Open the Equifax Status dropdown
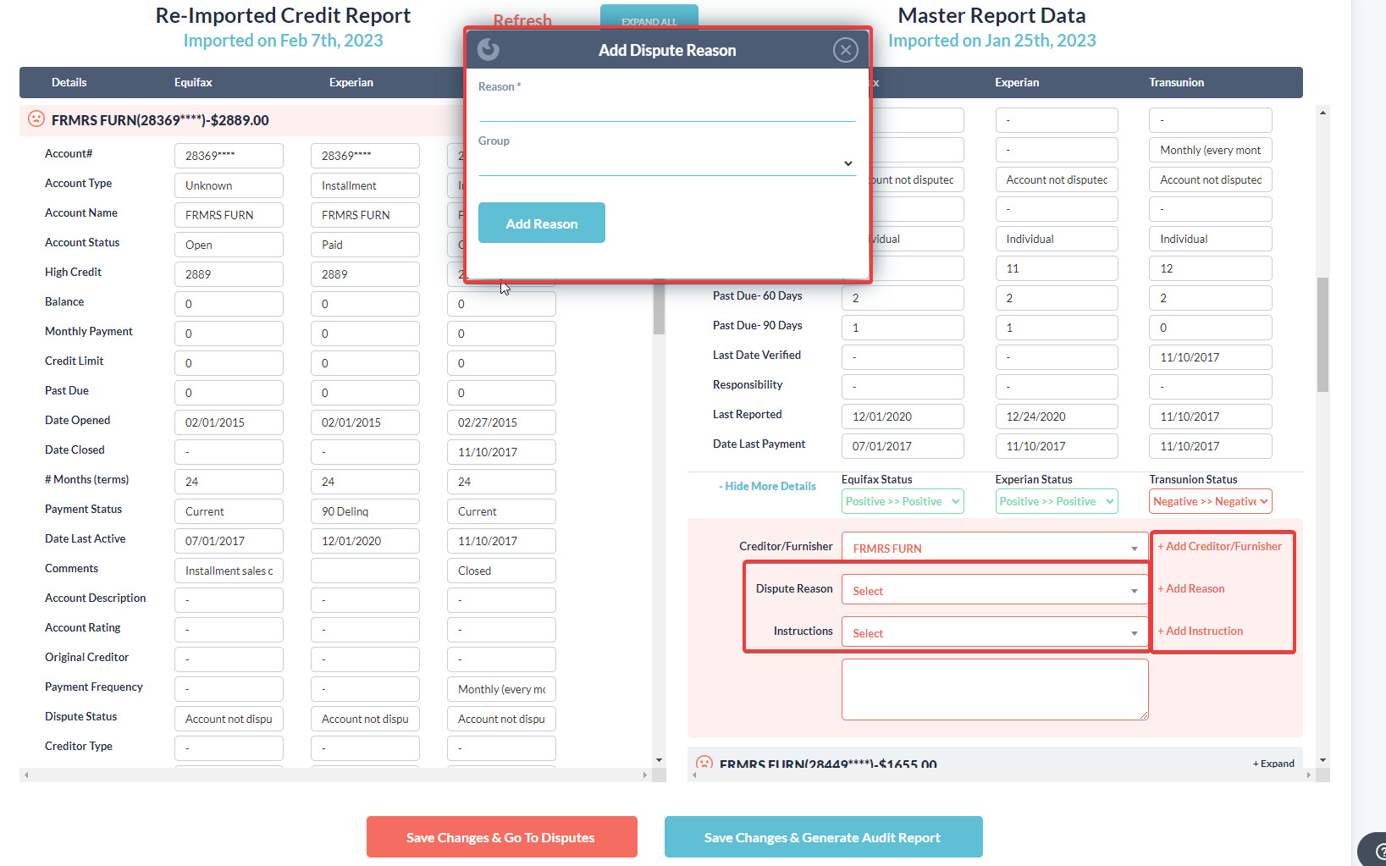Screen dimensions: 1386x866 tap(903, 501)
